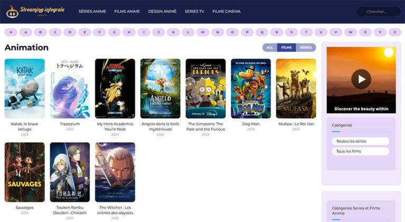
Task: Filter titles by letter A
Action: [26, 32]
